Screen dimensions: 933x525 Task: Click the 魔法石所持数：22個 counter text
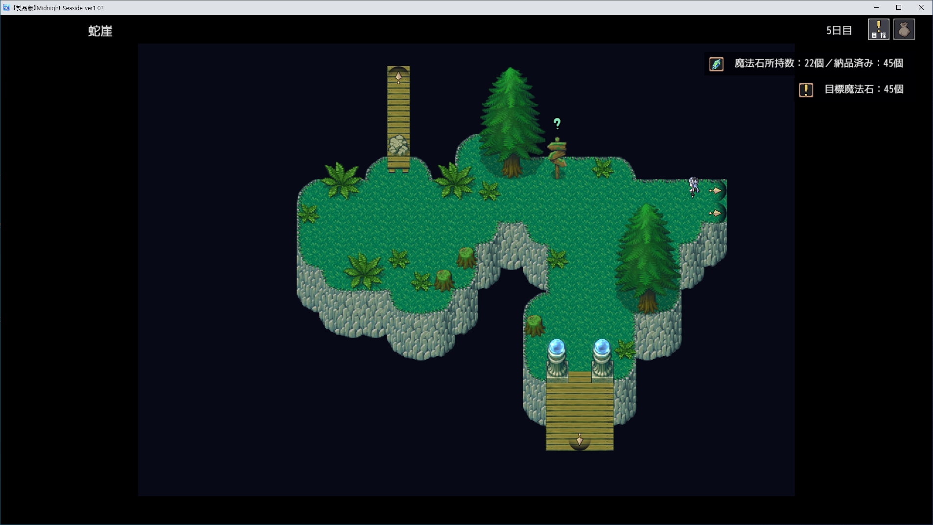[778, 63]
